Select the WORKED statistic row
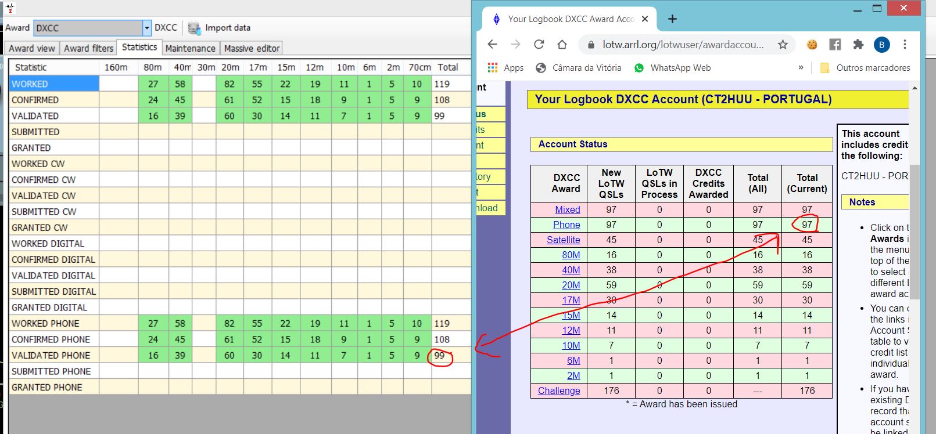This screenshot has width=936, height=434. [240, 84]
